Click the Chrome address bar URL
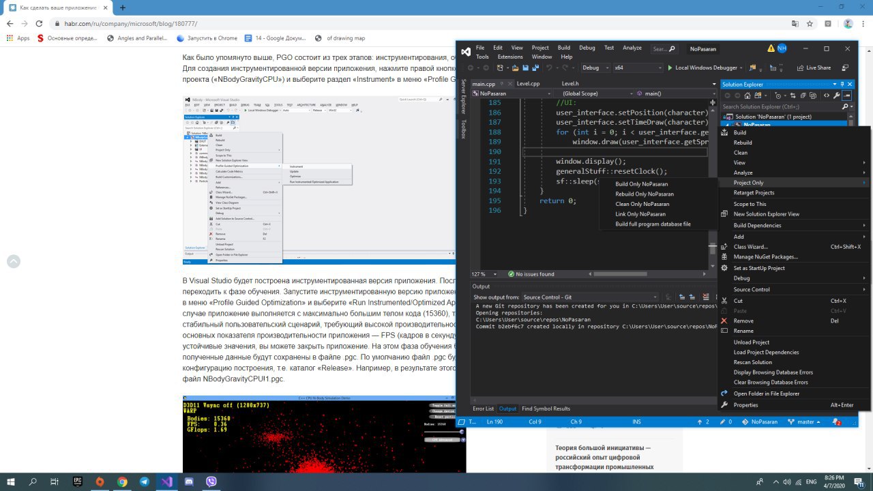 click(x=131, y=23)
